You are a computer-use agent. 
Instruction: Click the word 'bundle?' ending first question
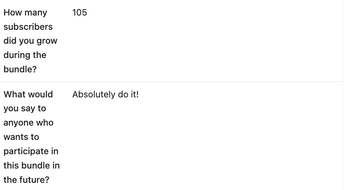pyautogui.click(x=20, y=69)
